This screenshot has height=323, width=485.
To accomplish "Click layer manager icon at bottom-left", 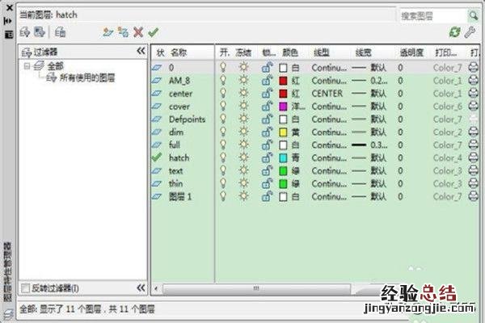I will click(8, 314).
